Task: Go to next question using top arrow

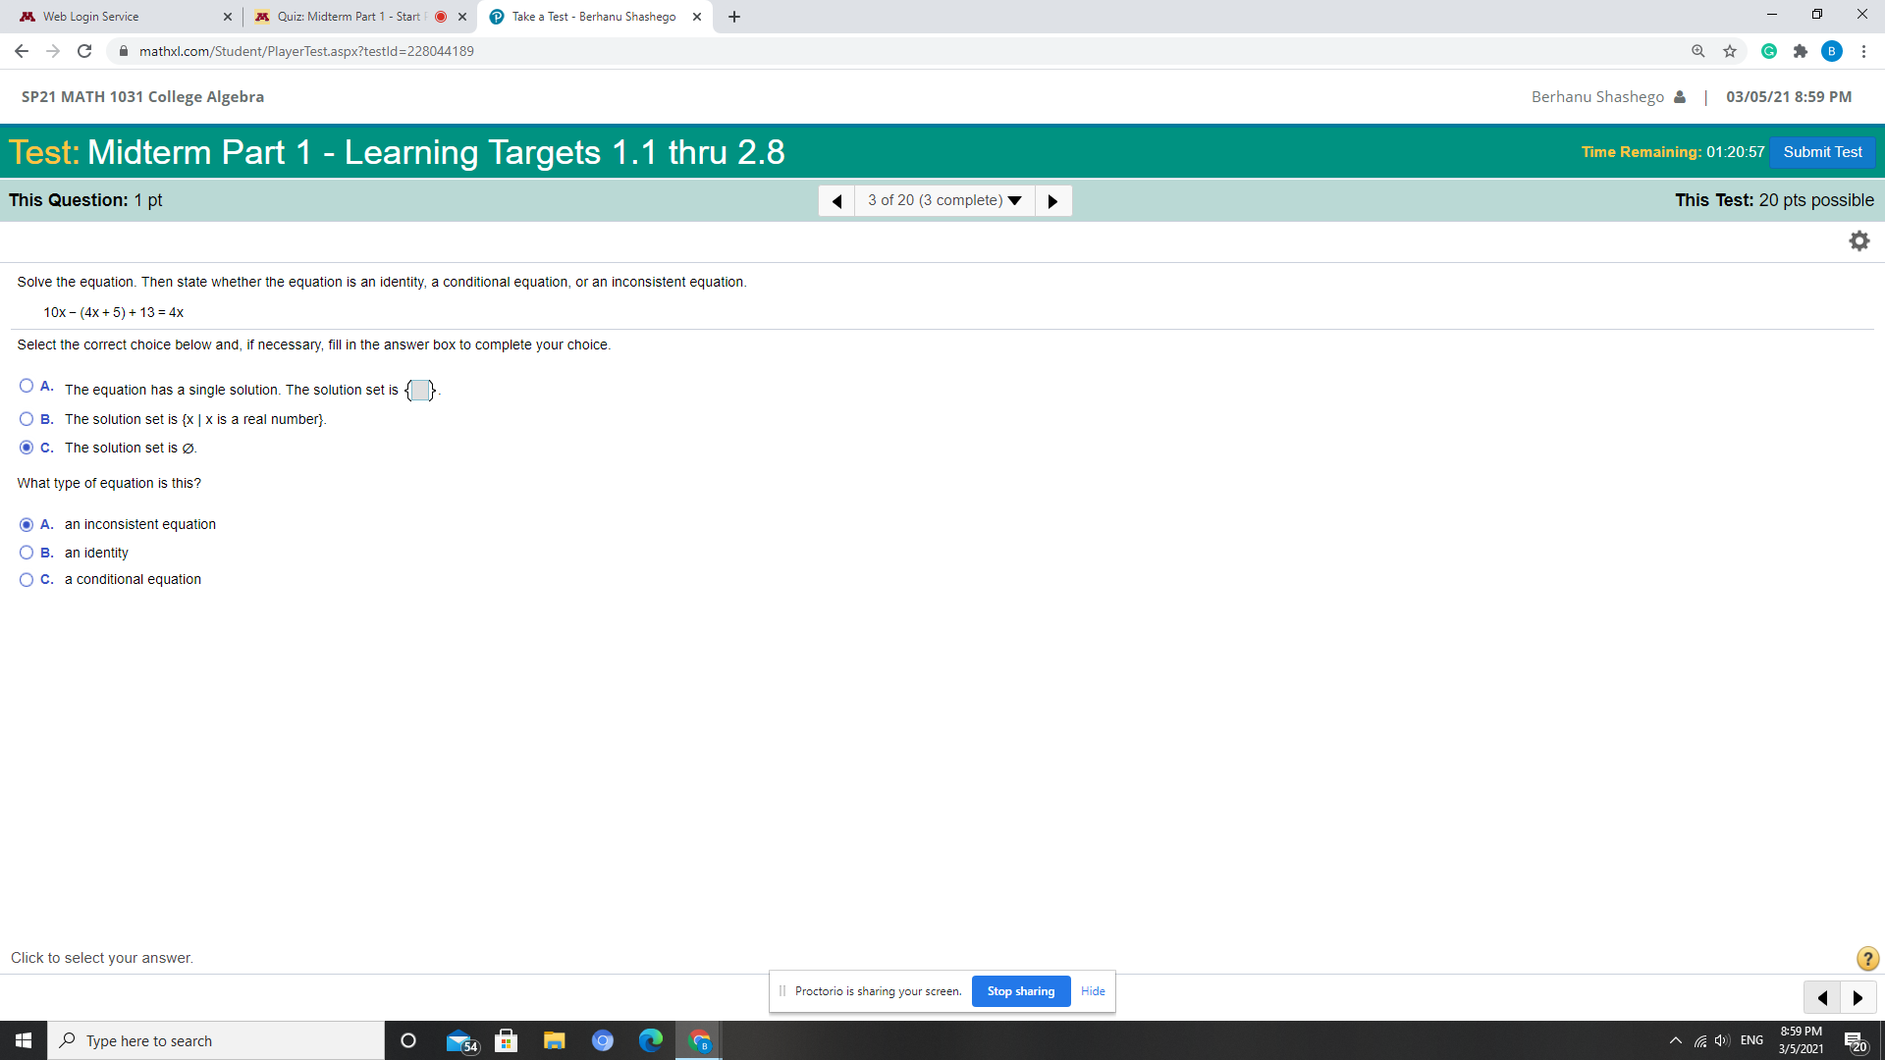Action: click(x=1052, y=200)
